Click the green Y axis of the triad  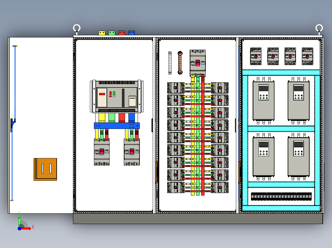(x=19, y=222)
